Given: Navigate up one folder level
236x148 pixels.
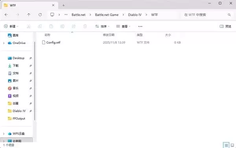Looking at the screenshot, I should pyautogui.click(x=29, y=15).
